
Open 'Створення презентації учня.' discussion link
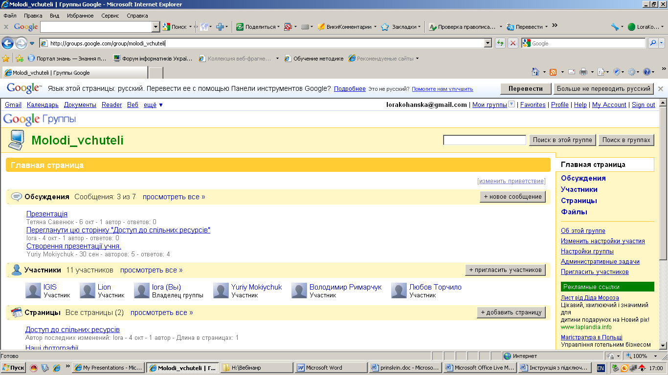pos(74,246)
